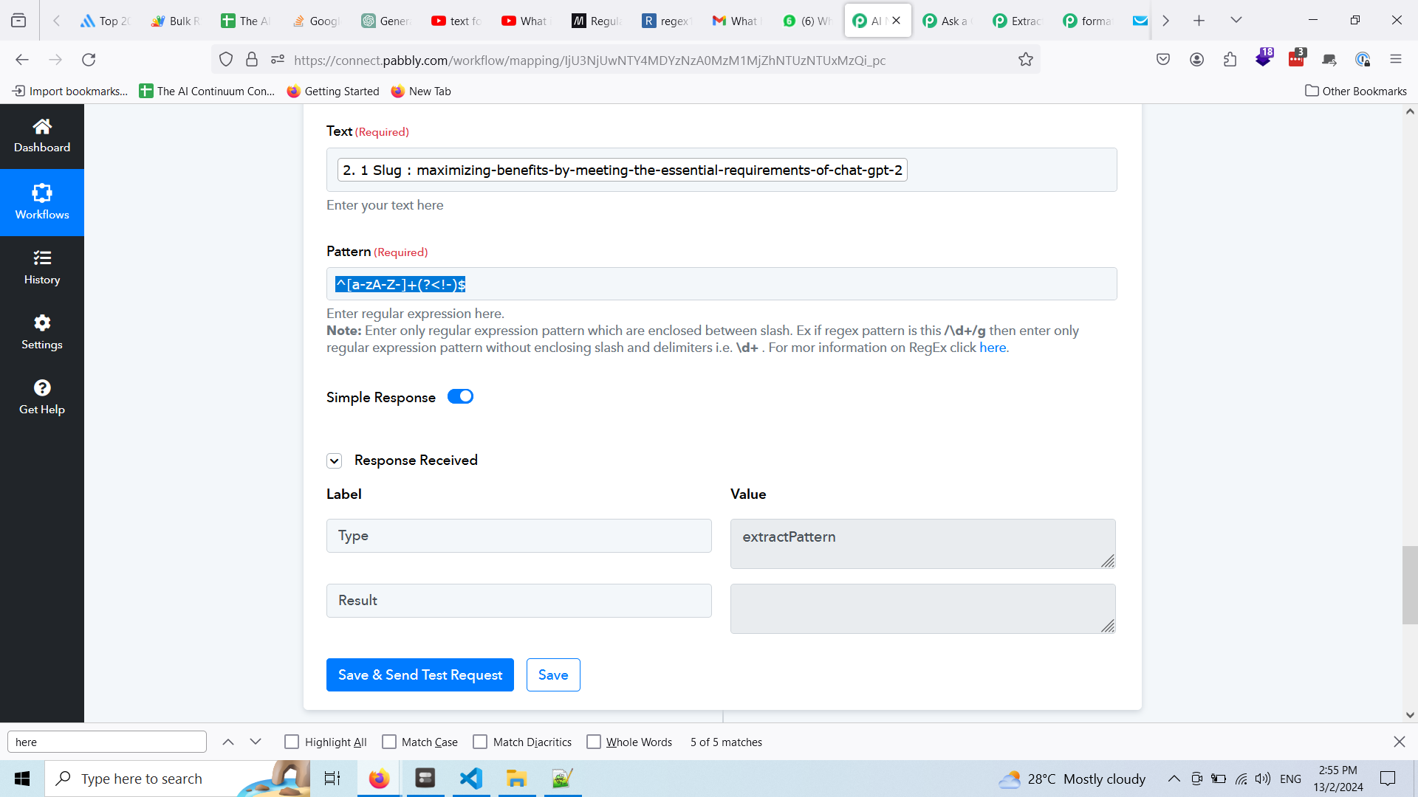The height and width of the screenshot is (797, 1418).
Task: Click the Windows taskbar search box
Action: coord(177,779)
